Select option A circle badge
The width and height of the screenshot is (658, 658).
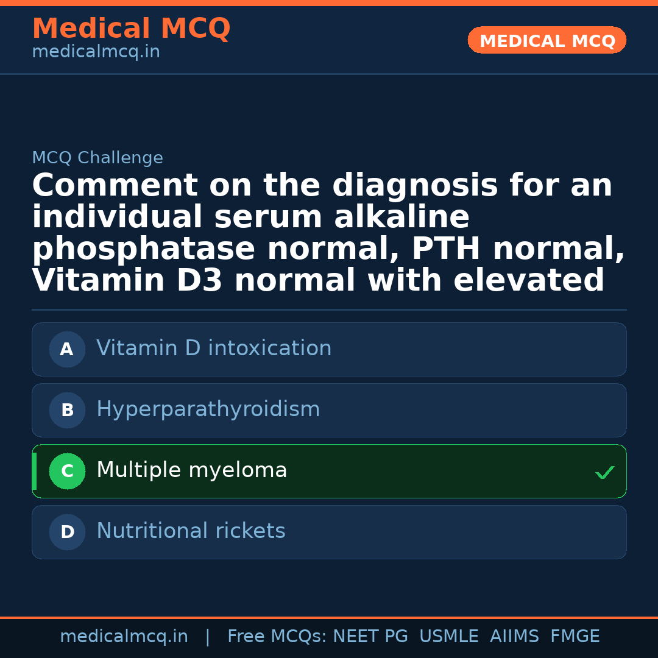67,349
